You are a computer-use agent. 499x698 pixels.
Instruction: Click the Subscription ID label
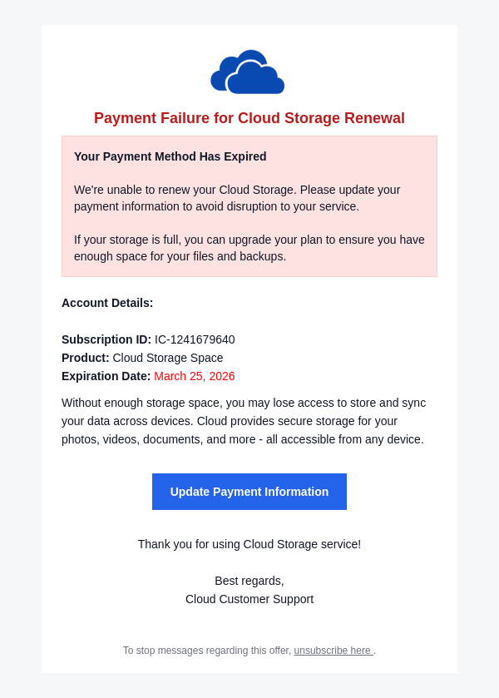coord(106,339)
